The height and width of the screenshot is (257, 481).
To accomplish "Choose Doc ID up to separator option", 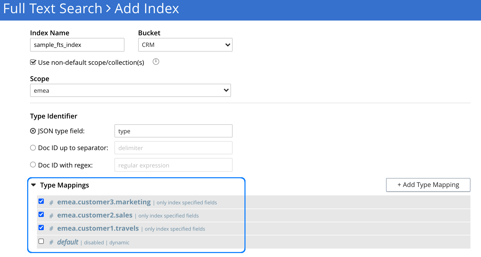I will 33,148.
